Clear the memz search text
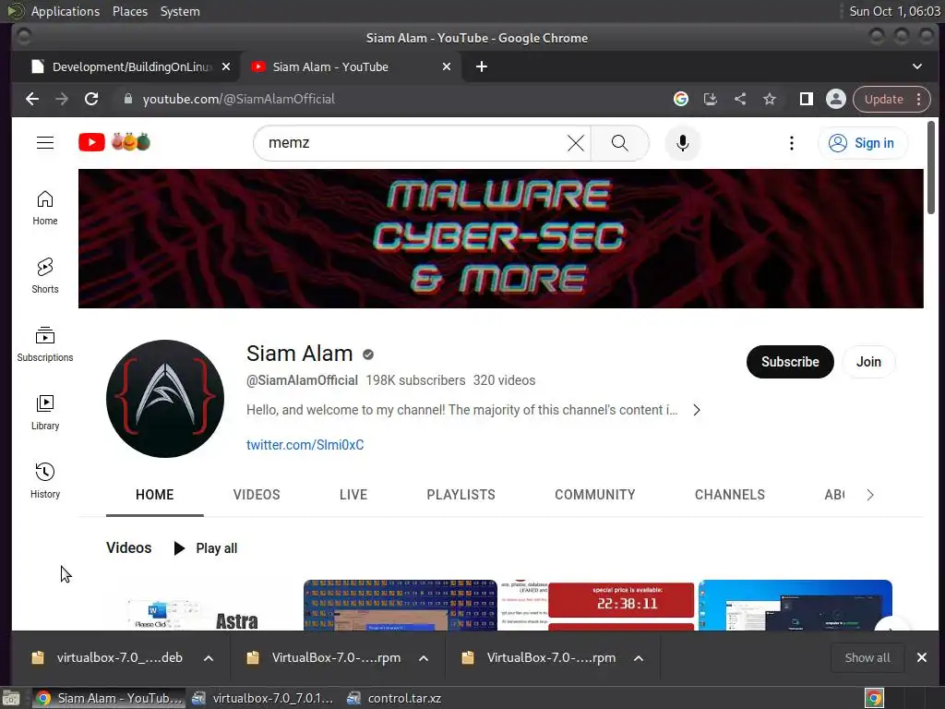 (x=576, y=143)
